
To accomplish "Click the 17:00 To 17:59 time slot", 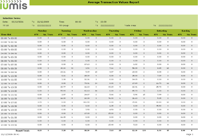I will (x=9, y=102).
